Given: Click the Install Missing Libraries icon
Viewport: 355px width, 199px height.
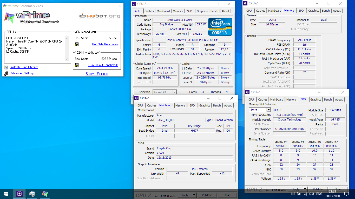Looking at the screenshot, I should point(6,67).
